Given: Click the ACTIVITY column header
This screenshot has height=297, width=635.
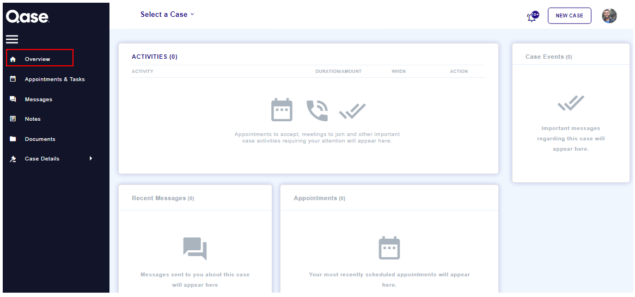Looking at the screenshot, I should point(143,71).
